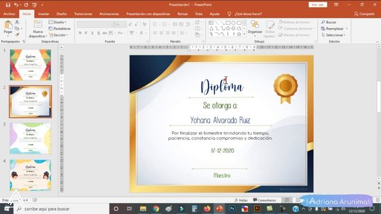Toggle italic (K) formatting

pyautogui.click(x=86, y=33)
